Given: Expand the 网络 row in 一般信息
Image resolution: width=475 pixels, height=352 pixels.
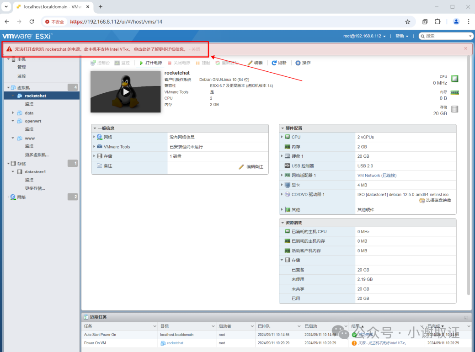Looking at the screenshot, I should click(94, 137).
